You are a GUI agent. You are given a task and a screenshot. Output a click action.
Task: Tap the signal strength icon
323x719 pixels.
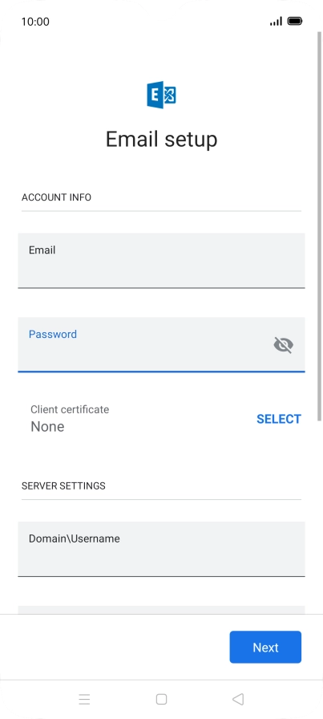[x=276, y=21]
